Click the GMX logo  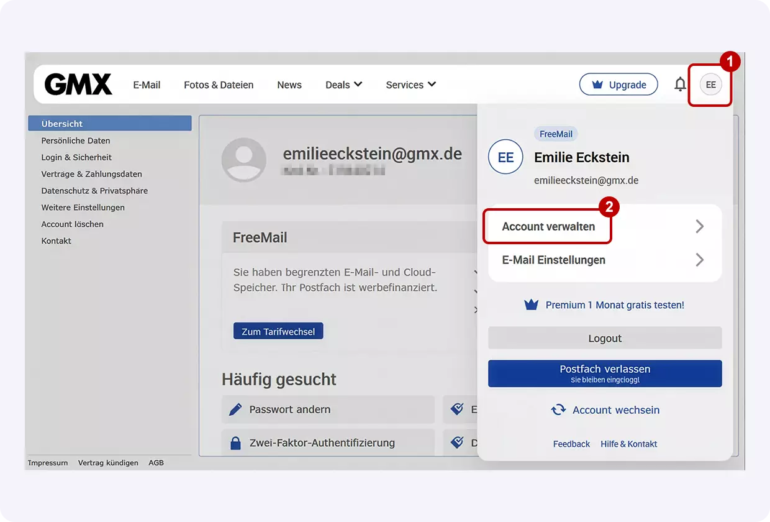point(77,84)
